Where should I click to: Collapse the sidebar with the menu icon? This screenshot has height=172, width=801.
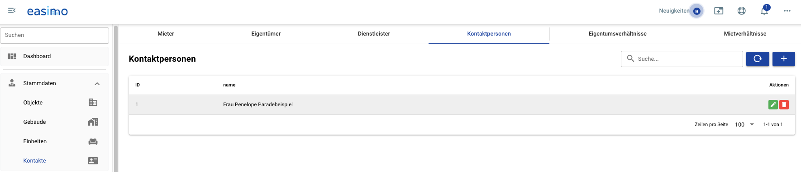(x=12, y=10)
